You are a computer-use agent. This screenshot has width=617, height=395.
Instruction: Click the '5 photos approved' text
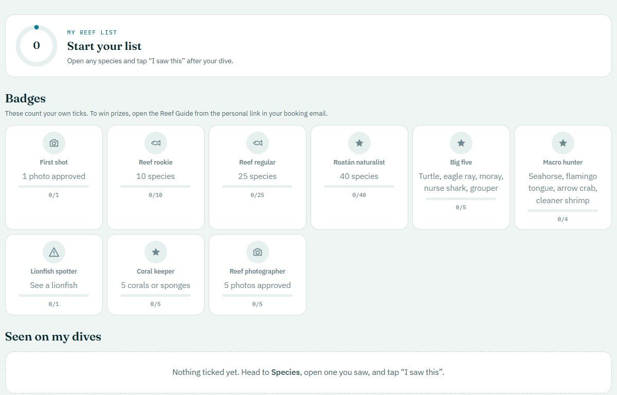point(258,285)
